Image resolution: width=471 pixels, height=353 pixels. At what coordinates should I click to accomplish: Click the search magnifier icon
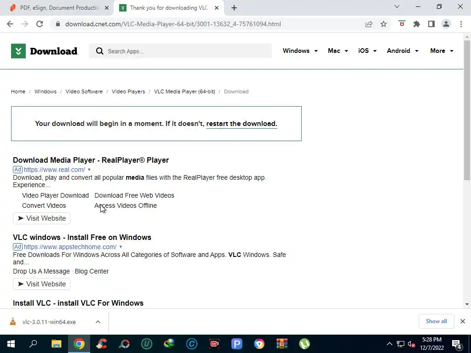[x=99, y=51]
